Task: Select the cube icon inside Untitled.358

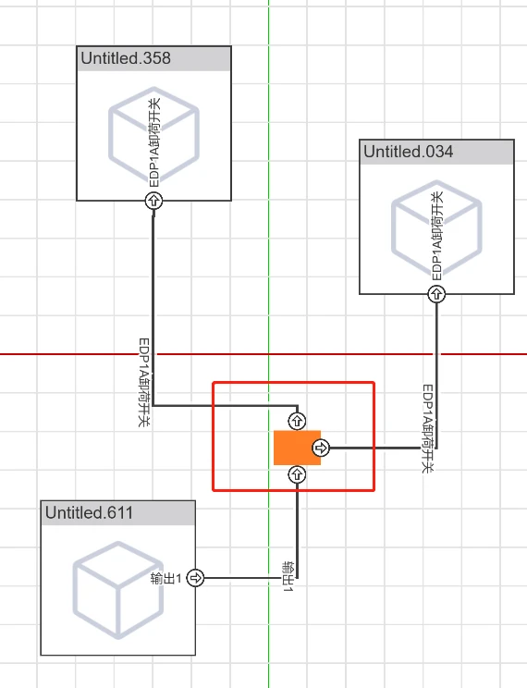Action: [x=153, y=135]
